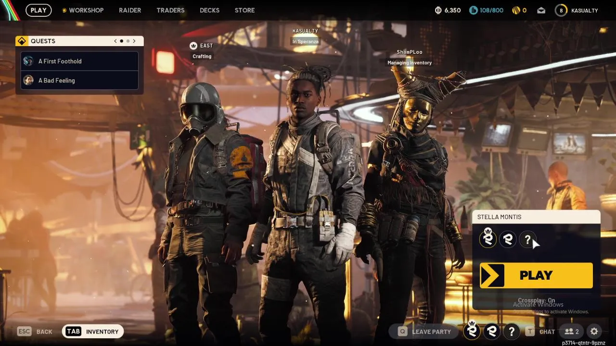Select the crowned leader slot in Stella Montis panel
The height and width of the screenshot is (346, 616).
(488, 239)
